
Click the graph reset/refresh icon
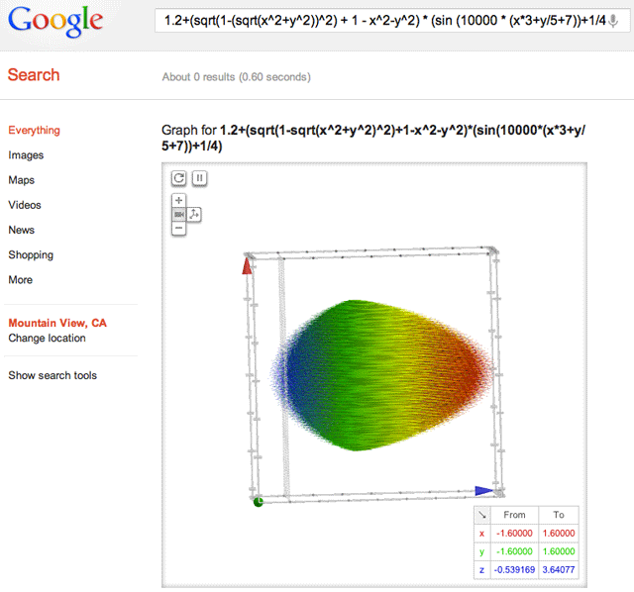click(x=178, y=178)
